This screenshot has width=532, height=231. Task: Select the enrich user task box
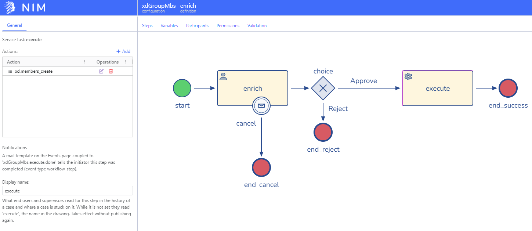point(253,88)
